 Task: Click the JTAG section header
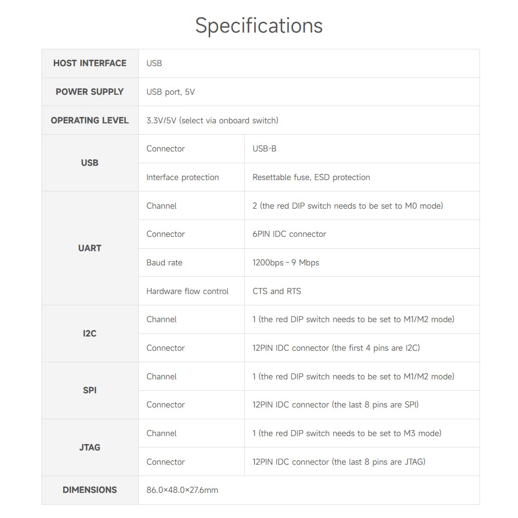90,447
